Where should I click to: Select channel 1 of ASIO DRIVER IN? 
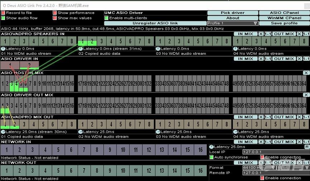[x=10, y=65]
